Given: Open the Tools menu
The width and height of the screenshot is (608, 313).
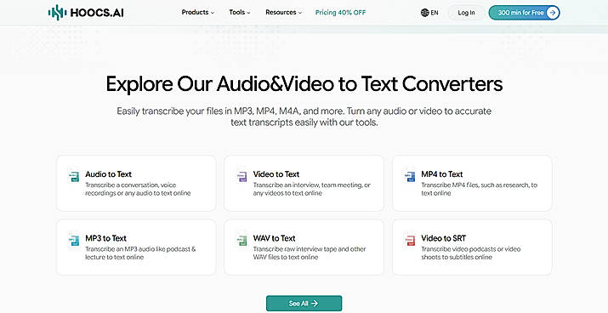Looking at the screenshot, I should (240, 13).
